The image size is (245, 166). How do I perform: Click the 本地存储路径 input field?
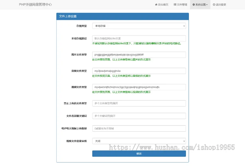click(139, 38)
